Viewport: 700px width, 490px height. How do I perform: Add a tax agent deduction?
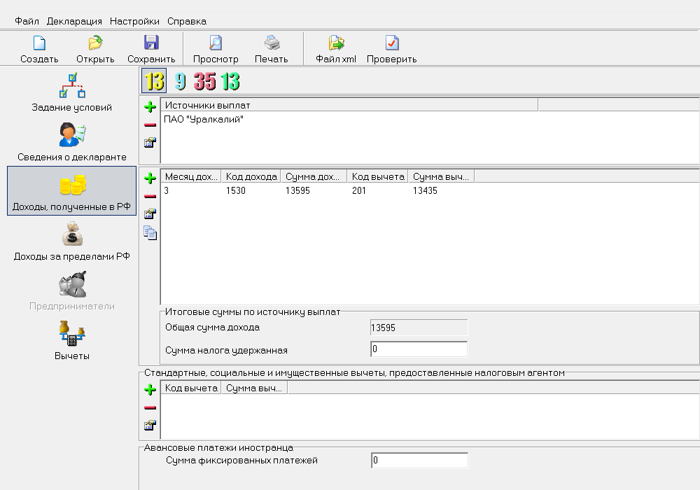coord(150,390)
